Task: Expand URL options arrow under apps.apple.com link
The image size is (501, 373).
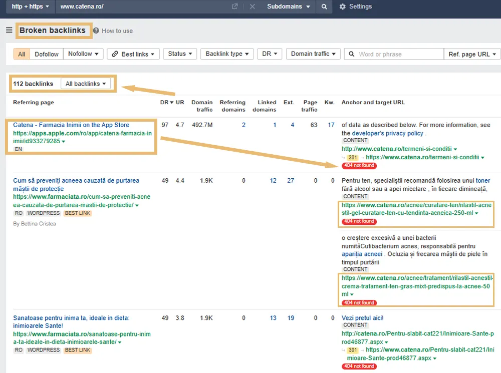Action: tap(63, 141)
